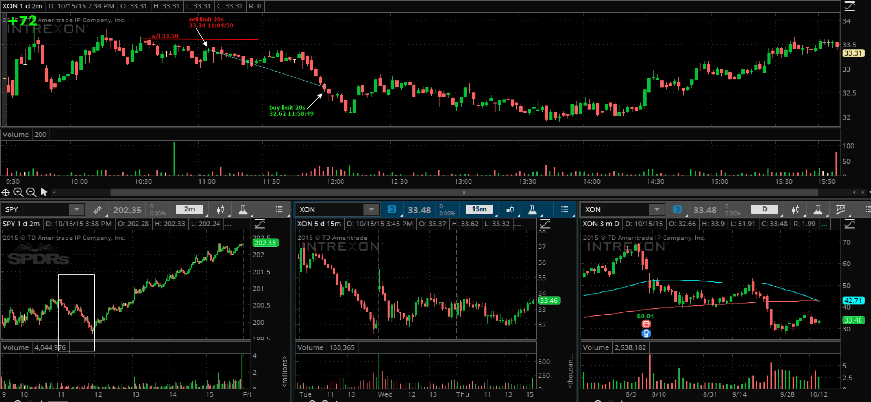Click the 's/l 33.58' stop line label

165,36
